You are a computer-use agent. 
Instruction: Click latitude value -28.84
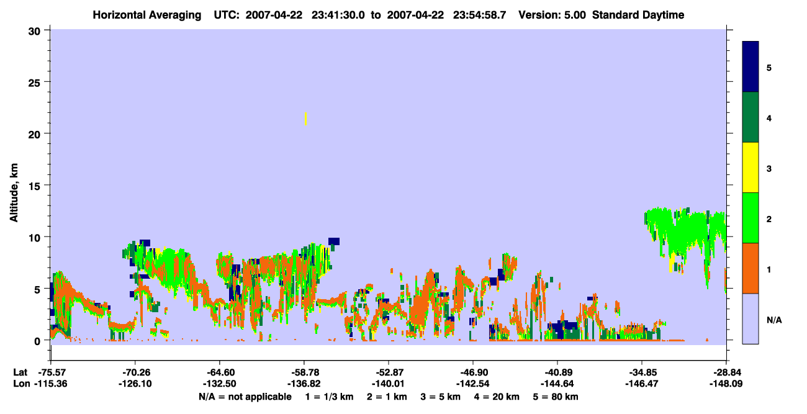726,372
